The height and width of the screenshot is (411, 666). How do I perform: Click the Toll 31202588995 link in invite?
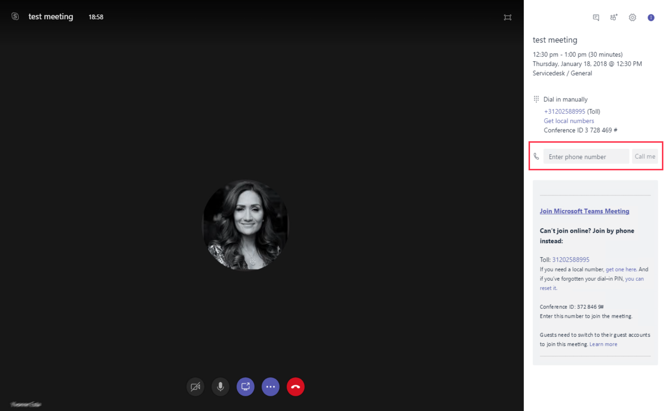pyautogui.click(x=570, y=260)
